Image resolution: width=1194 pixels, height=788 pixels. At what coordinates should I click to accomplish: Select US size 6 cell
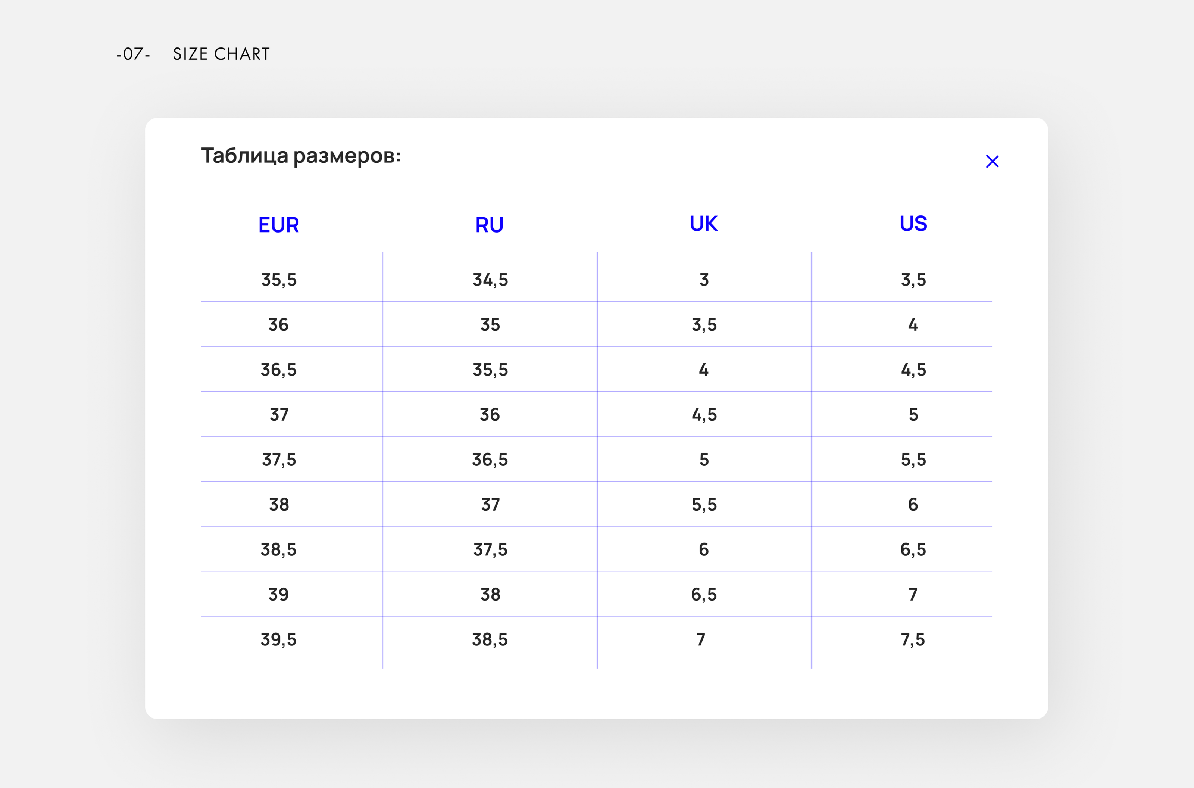[x=913, y=505]
